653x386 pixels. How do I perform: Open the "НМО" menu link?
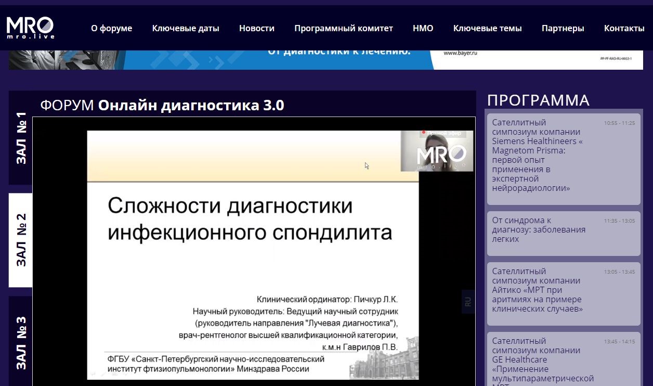tap(423, 29)
